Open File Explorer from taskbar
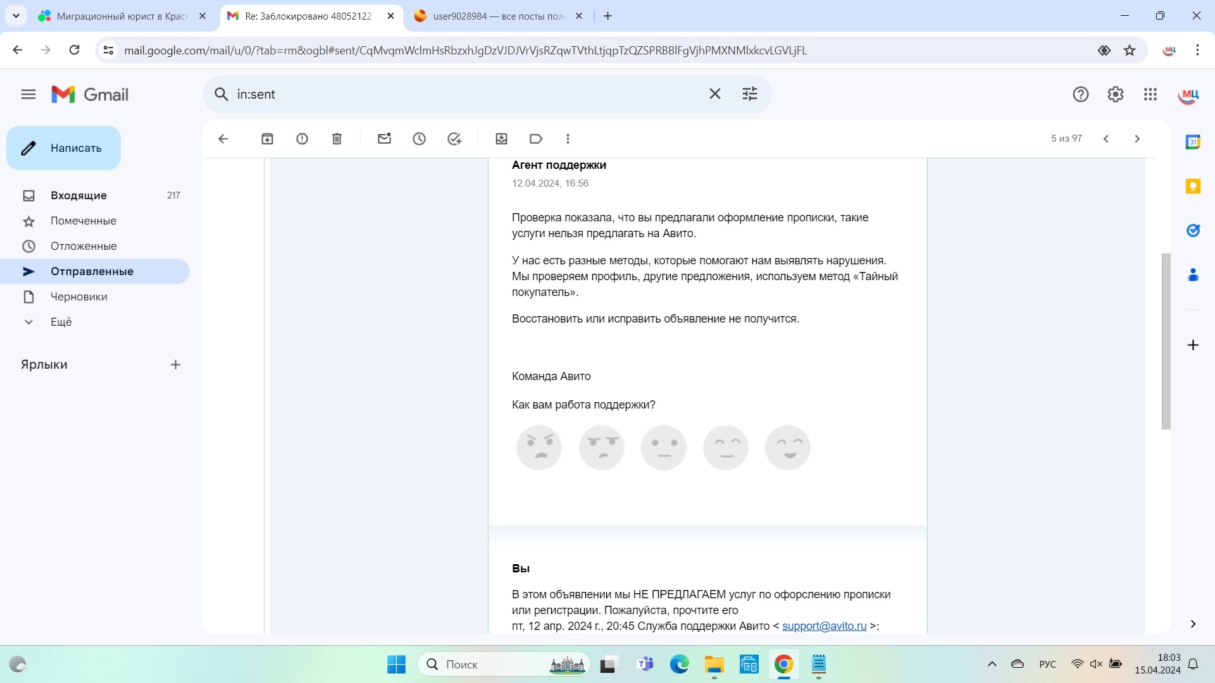The image size is (1215, 683). click(x=714, y=665)
